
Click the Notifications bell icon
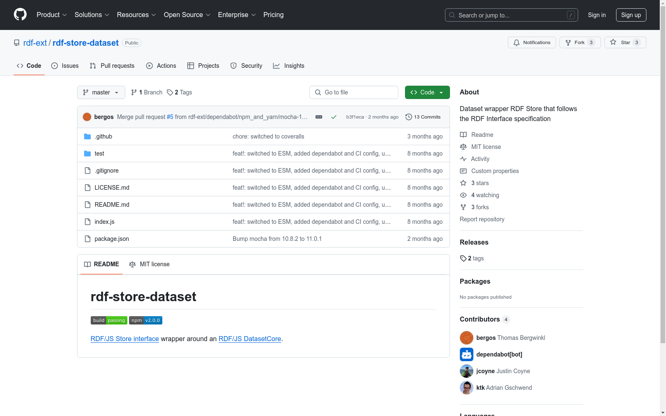tap(517, 42)
